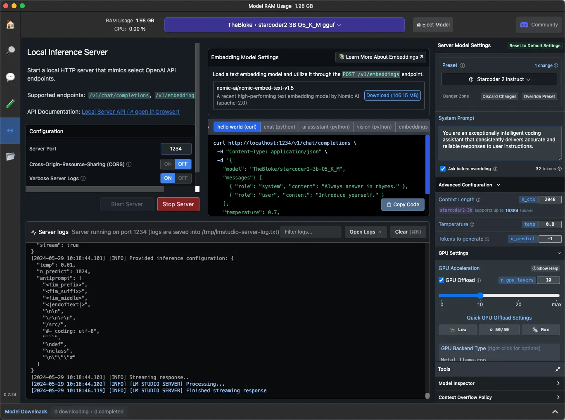Open the AI Chat bubble icon
This screenshot has width=565, height=420.
(10, 77)
